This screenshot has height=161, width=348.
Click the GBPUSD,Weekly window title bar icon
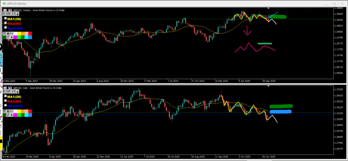(x=4, y=3)
